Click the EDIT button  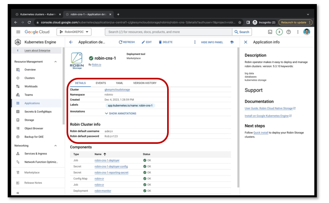click(x=146, y=42)
